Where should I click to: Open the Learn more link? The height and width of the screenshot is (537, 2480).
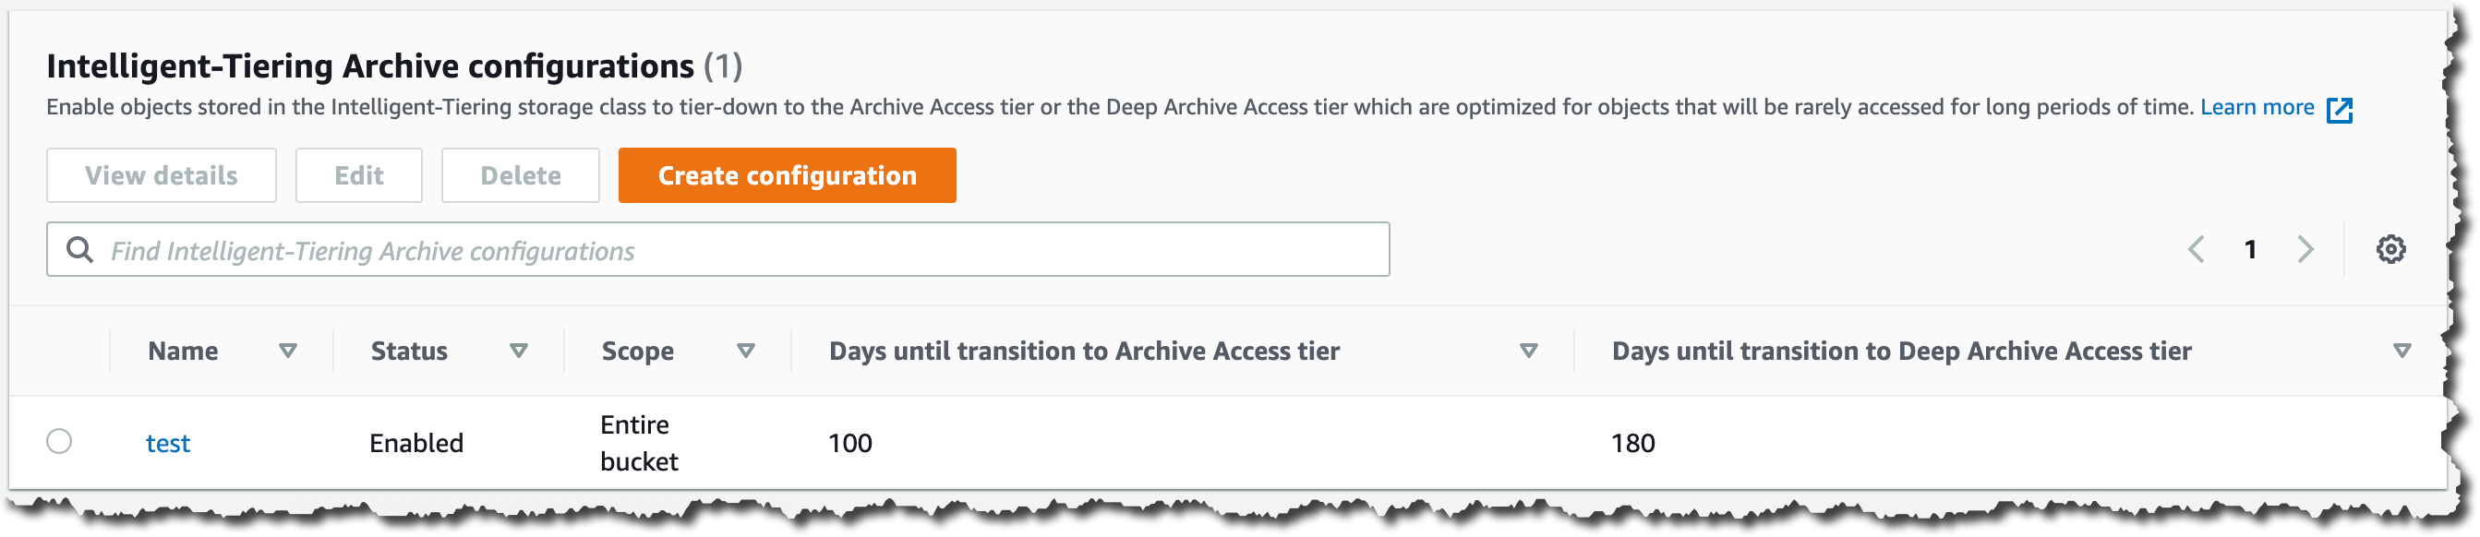2257,107
